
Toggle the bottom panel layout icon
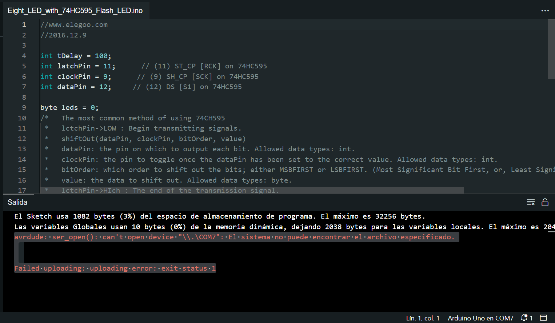(x=543, y=318)
